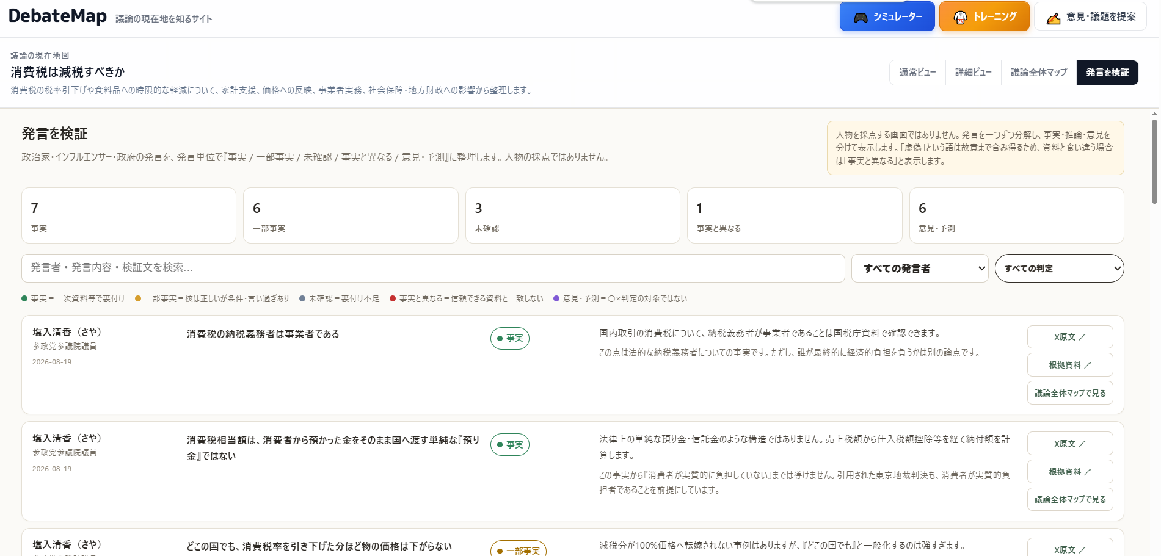Viewport: 1161px width, 556px height.
Task: Click the 6 一部事実 summary card
Action: click(x=351, y=215)
